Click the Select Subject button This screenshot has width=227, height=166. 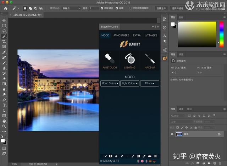tap(161, 9)
